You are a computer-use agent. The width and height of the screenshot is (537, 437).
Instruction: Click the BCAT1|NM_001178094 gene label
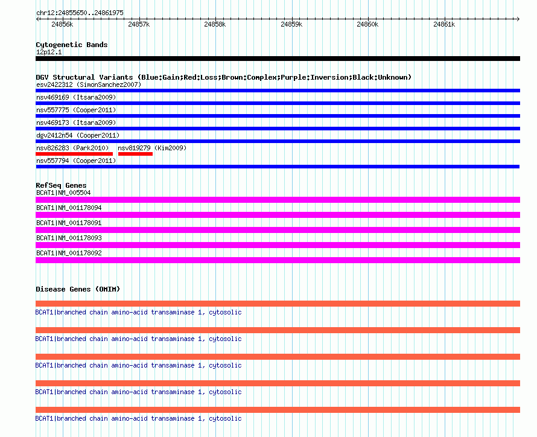(69, 208)
